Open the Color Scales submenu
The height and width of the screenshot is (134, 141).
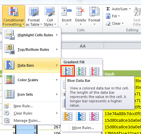click(31, 80)
